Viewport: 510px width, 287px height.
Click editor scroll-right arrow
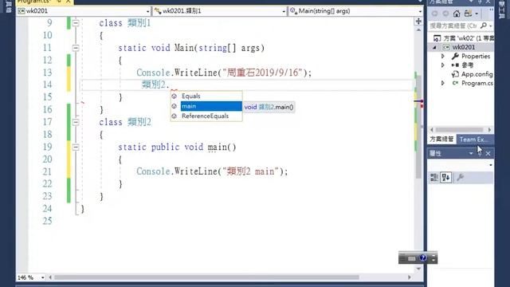tap(410, 277)
